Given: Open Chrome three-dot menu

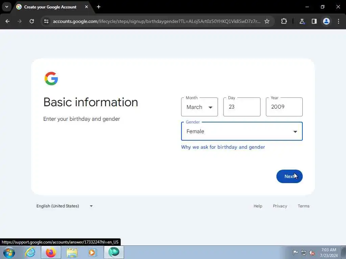Looking at the screenshot, I should pyautogui.click(x=339, y=21).
